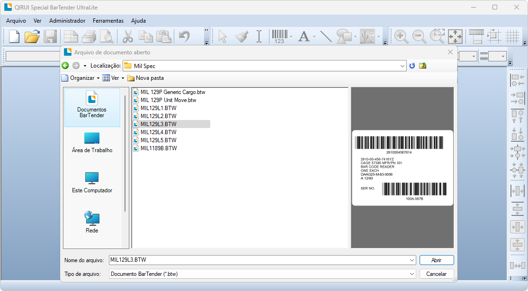Viewport: 528px width, 291px height.
Task: Expand the Nome do arquivo dropdown arrow
Action: 412,260
